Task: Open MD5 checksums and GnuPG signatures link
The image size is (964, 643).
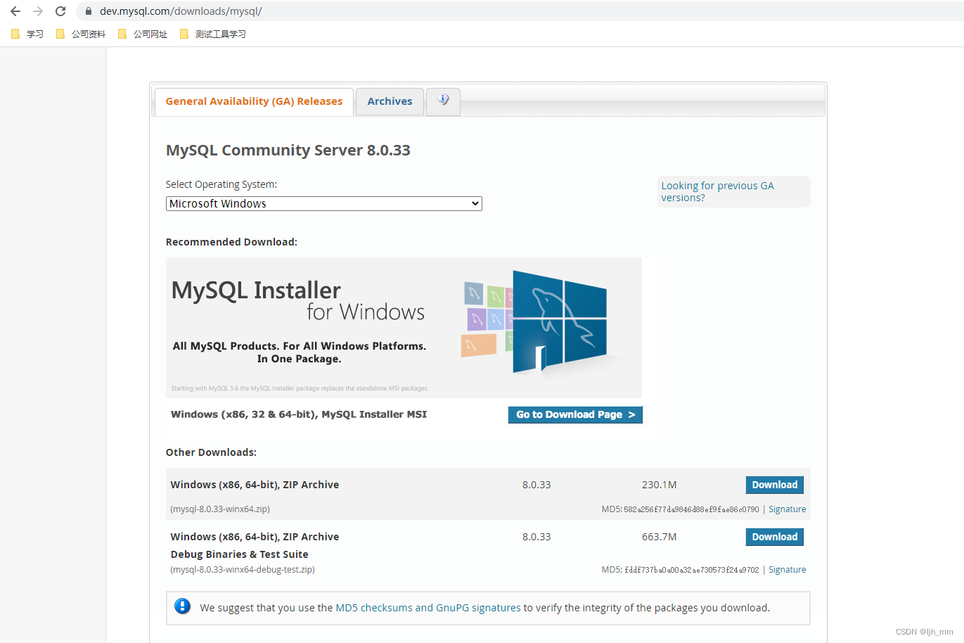Action: 428,608
